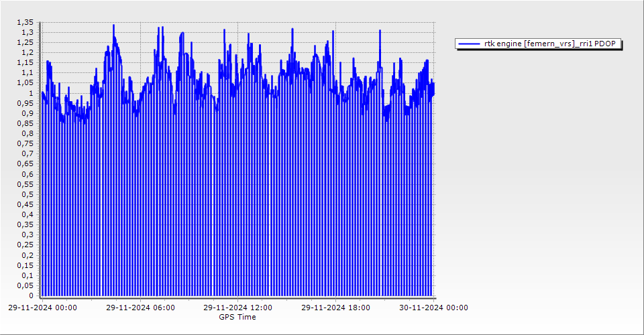The image size is (644, 335).
Task: Click the 0,9 y-axis tick label
Action: pyautogui.click(x=28, y=113)
